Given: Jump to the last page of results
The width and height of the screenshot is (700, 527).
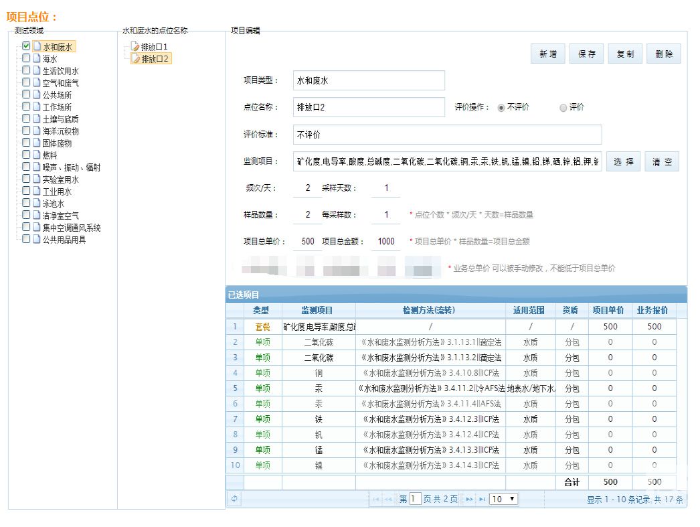Looking at the screenshot, I should tap(482, 499).
